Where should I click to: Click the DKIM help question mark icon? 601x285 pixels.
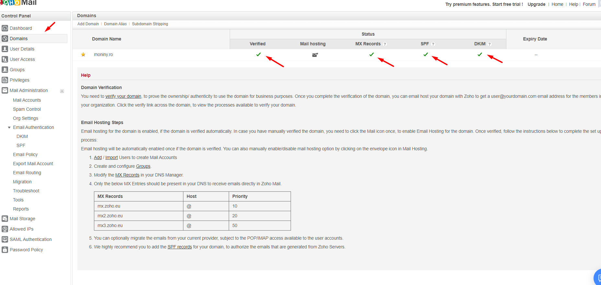click(x=490, y=44)
